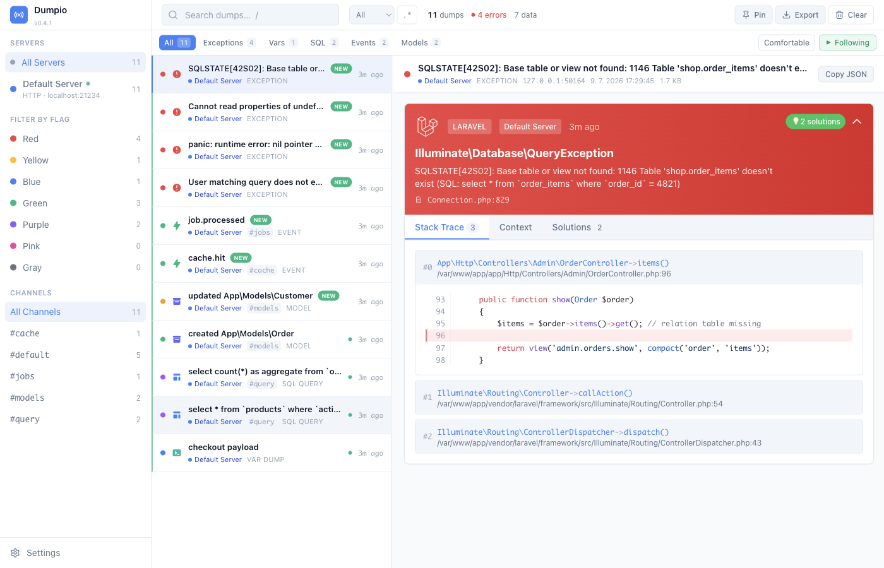Screen dimensions: 884x568
Task: Select All Channels in the sidebar
Action: pos(75,312)
